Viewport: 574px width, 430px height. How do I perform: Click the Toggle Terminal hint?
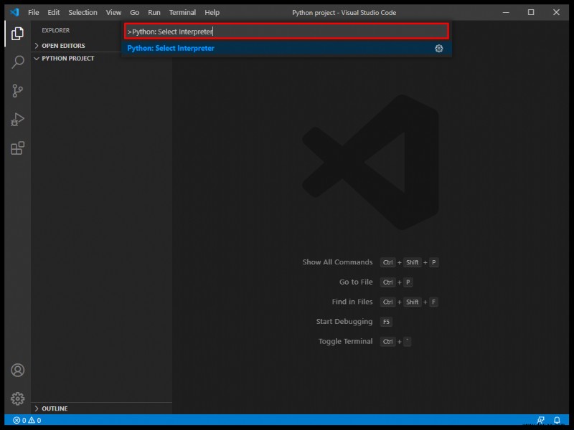(346, 341)
